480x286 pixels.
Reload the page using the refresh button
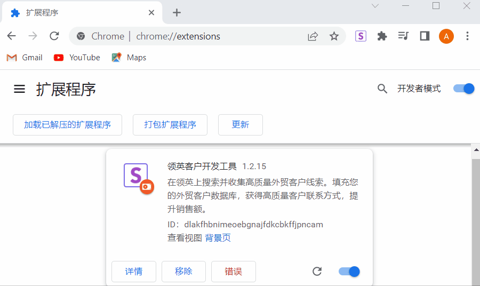pos(54,36)
